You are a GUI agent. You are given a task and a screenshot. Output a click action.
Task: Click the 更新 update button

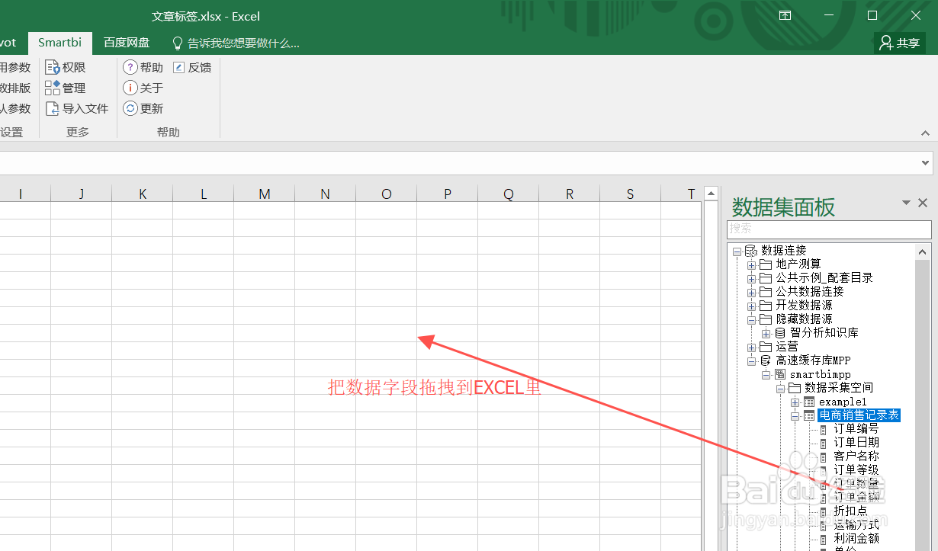pyautogui.click(x=143, y=109)
